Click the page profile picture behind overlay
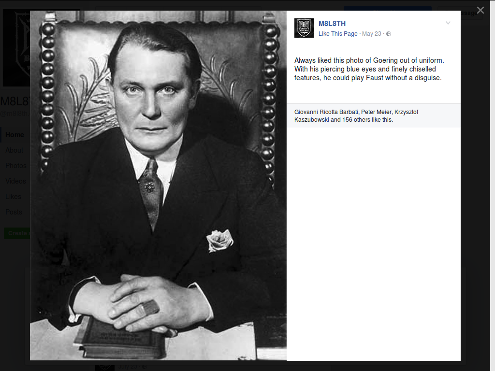The width and height of the screenshot is (495, 371). 16,48
